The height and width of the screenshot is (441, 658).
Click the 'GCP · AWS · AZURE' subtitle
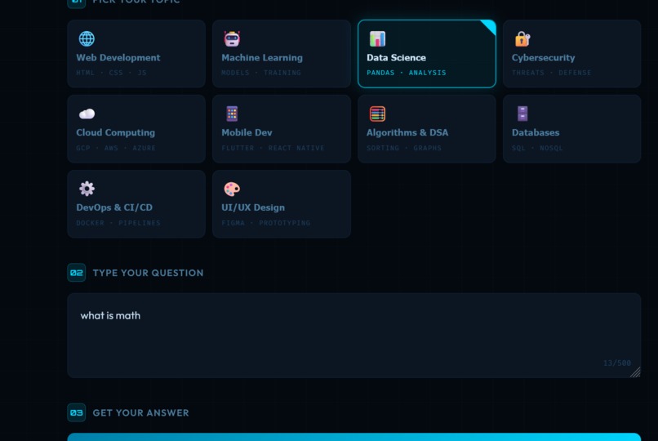click(116, 148)
